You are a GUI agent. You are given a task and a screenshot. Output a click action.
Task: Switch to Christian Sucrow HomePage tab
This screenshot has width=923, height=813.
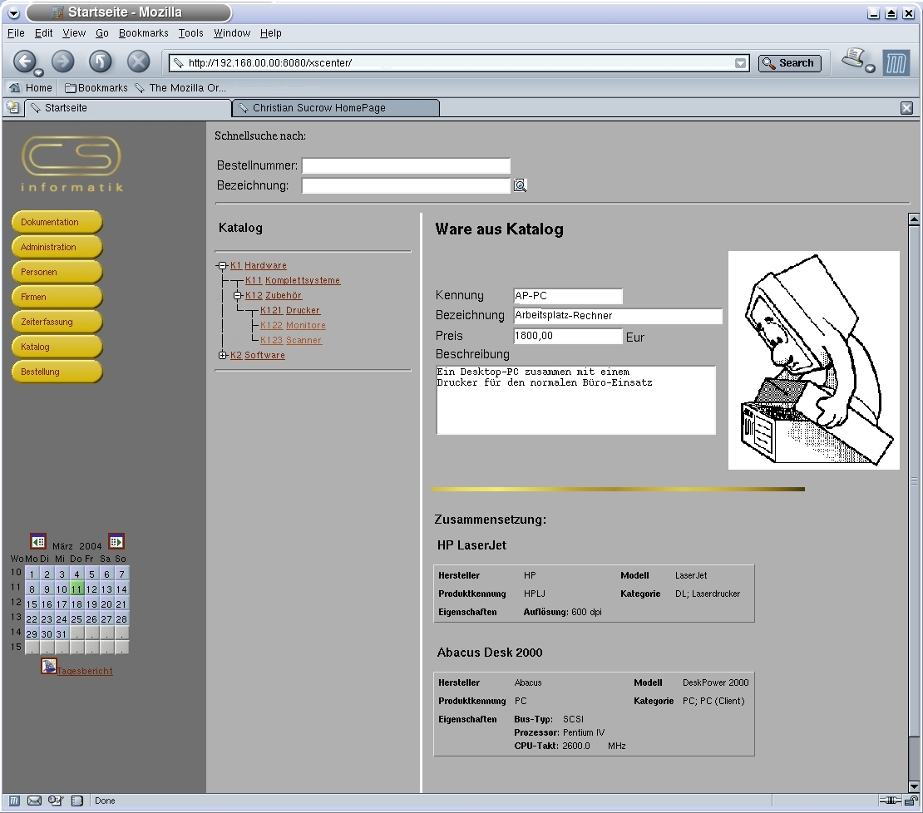click(x=336, y=108)
